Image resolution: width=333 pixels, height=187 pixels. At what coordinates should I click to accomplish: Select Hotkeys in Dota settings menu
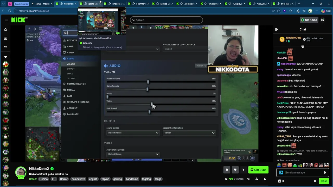click(x=70, y=41)
